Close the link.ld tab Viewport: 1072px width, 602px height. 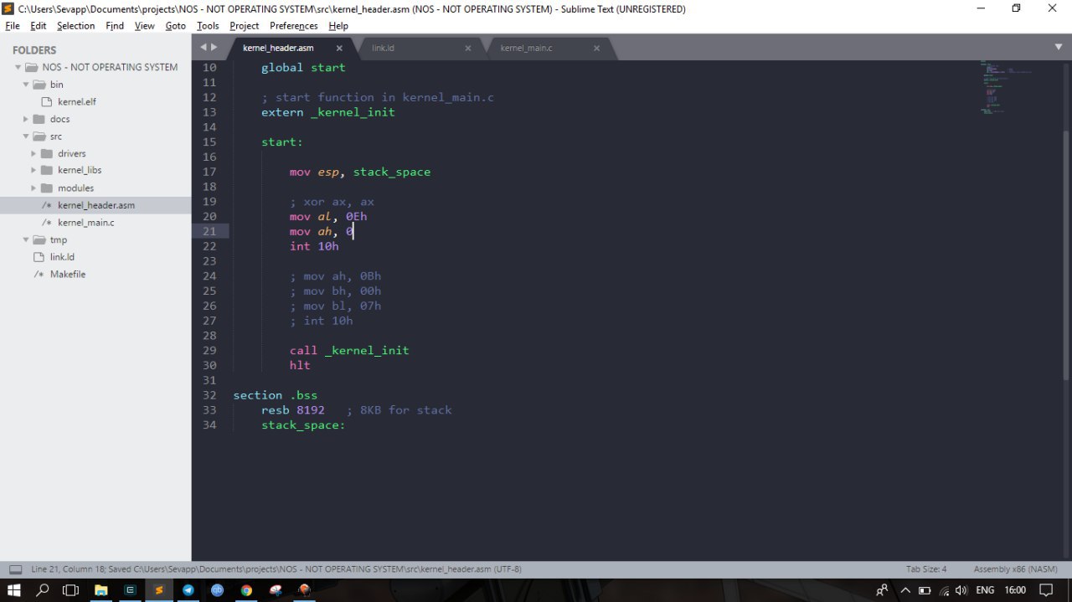point(468,49)
